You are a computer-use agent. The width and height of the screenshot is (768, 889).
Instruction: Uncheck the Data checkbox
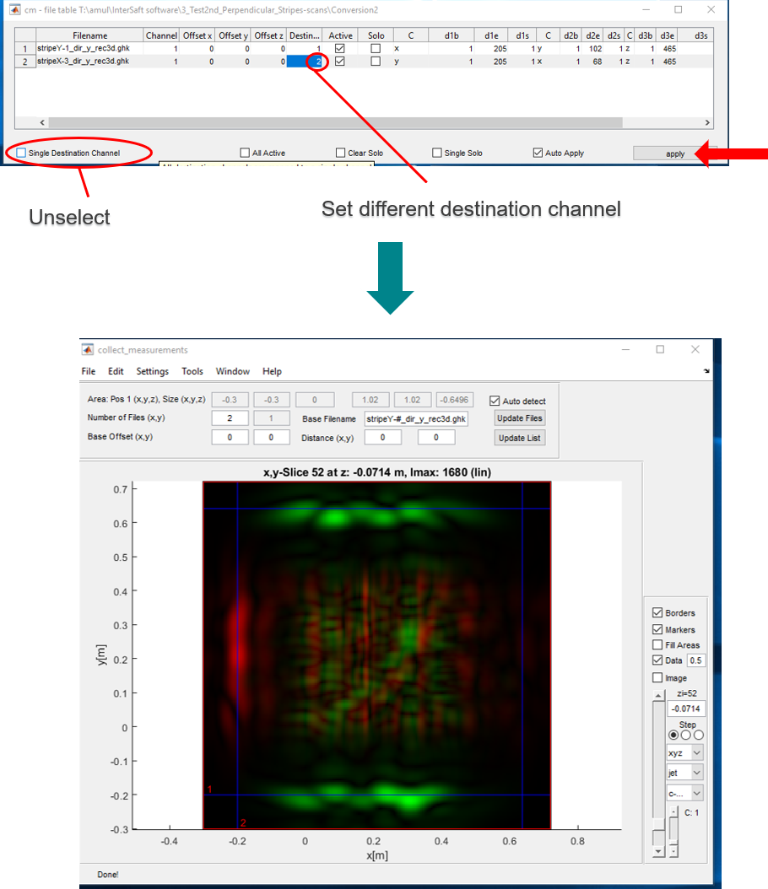657,660
